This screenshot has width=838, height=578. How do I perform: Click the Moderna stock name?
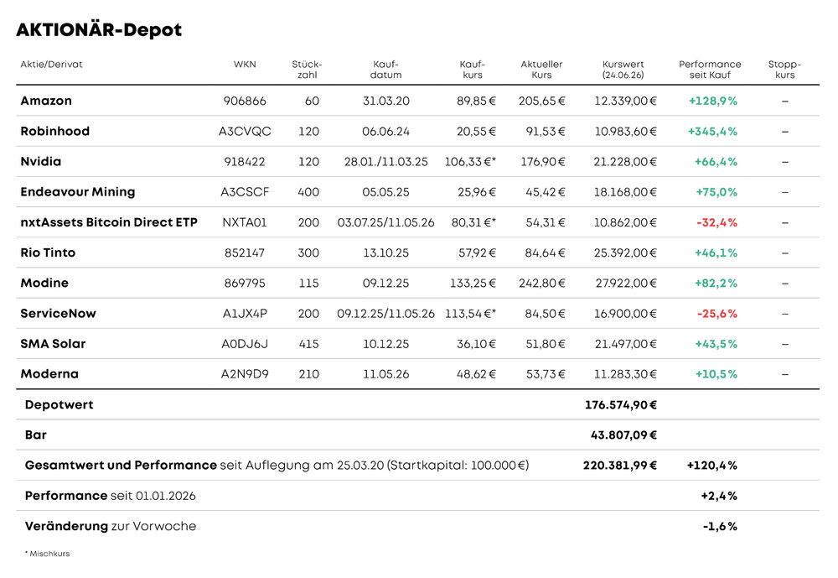(49, 374)
